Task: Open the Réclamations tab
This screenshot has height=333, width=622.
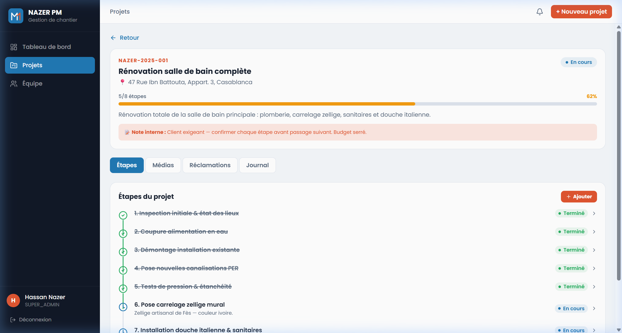Action: 210,165
